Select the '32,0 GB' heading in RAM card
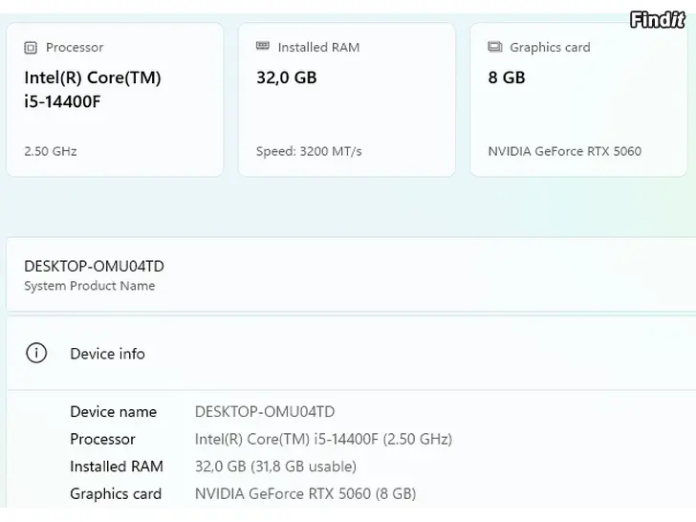The height and width of the screenshot is (522, 696). [x=287, y=77]
